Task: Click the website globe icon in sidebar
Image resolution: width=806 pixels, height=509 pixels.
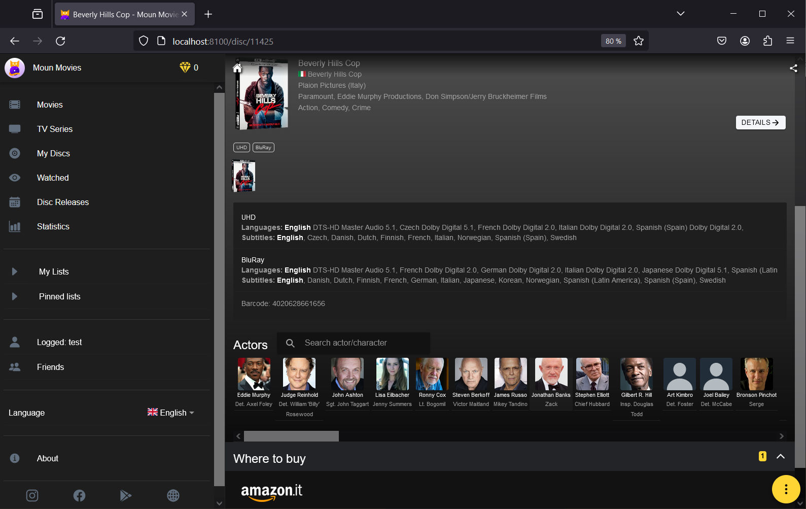Action: (x=173, y=495)
